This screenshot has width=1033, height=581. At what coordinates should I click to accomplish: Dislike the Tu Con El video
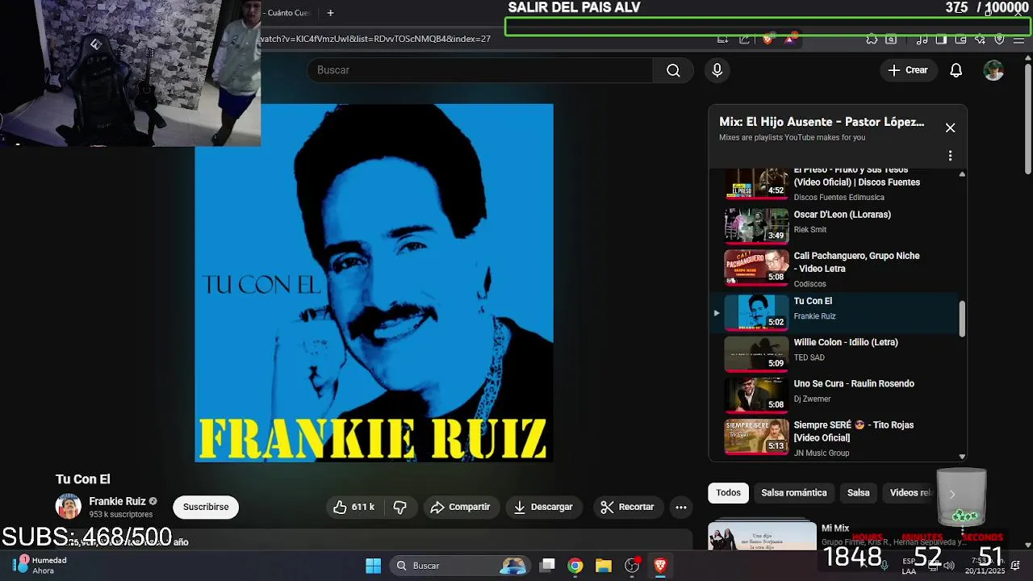point(399,507)
